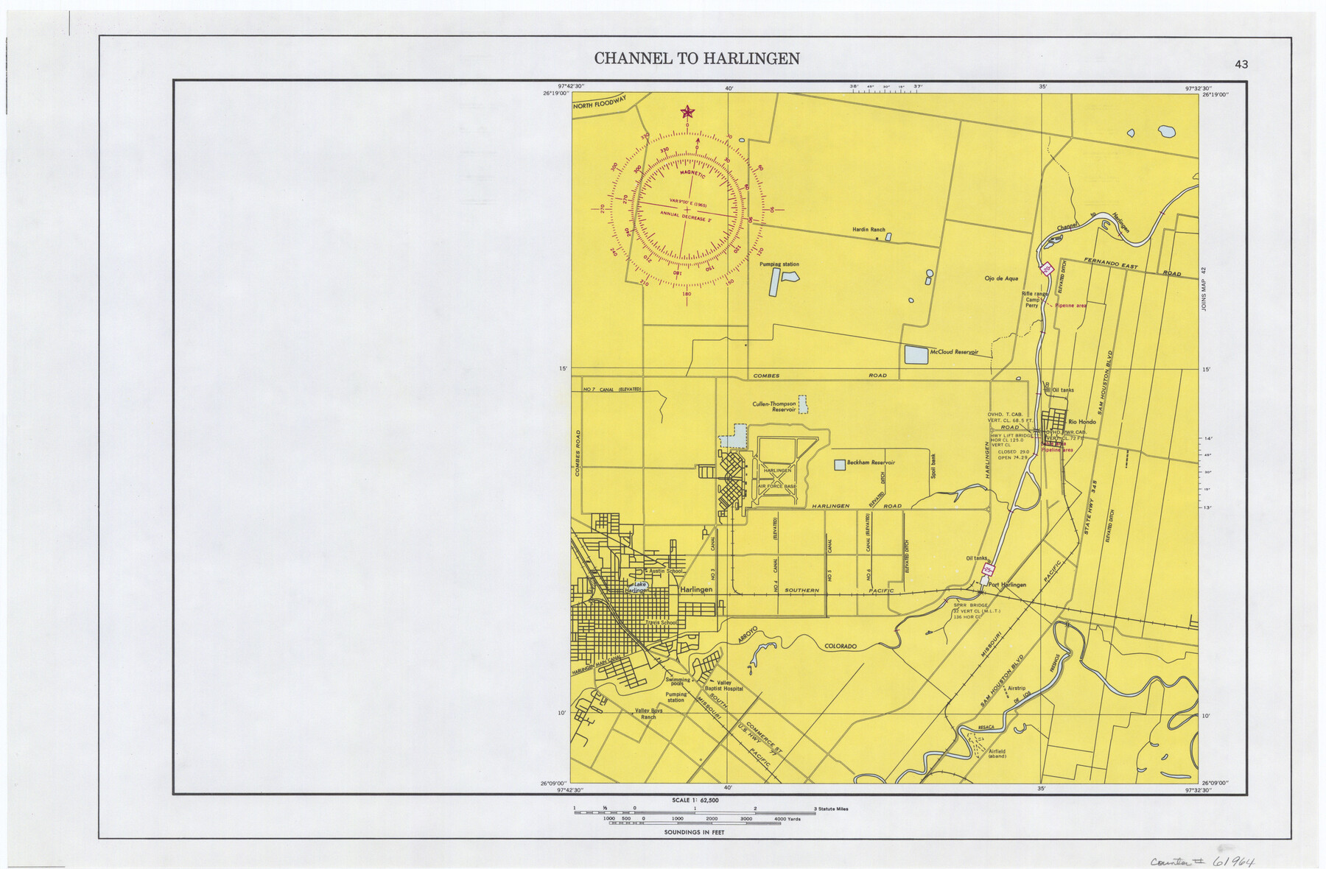Click the 'McCloud Reservoir' label
This screenshot has height=869, width=1326.
[x=954, y=352]
